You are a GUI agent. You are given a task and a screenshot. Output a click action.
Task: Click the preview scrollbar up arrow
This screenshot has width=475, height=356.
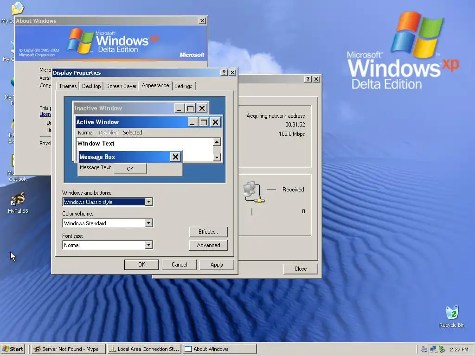[217, 142]
